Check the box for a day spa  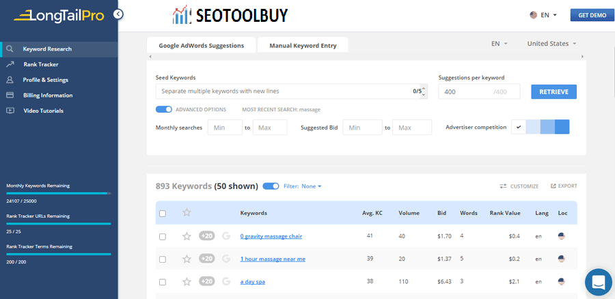click(163, 282)
